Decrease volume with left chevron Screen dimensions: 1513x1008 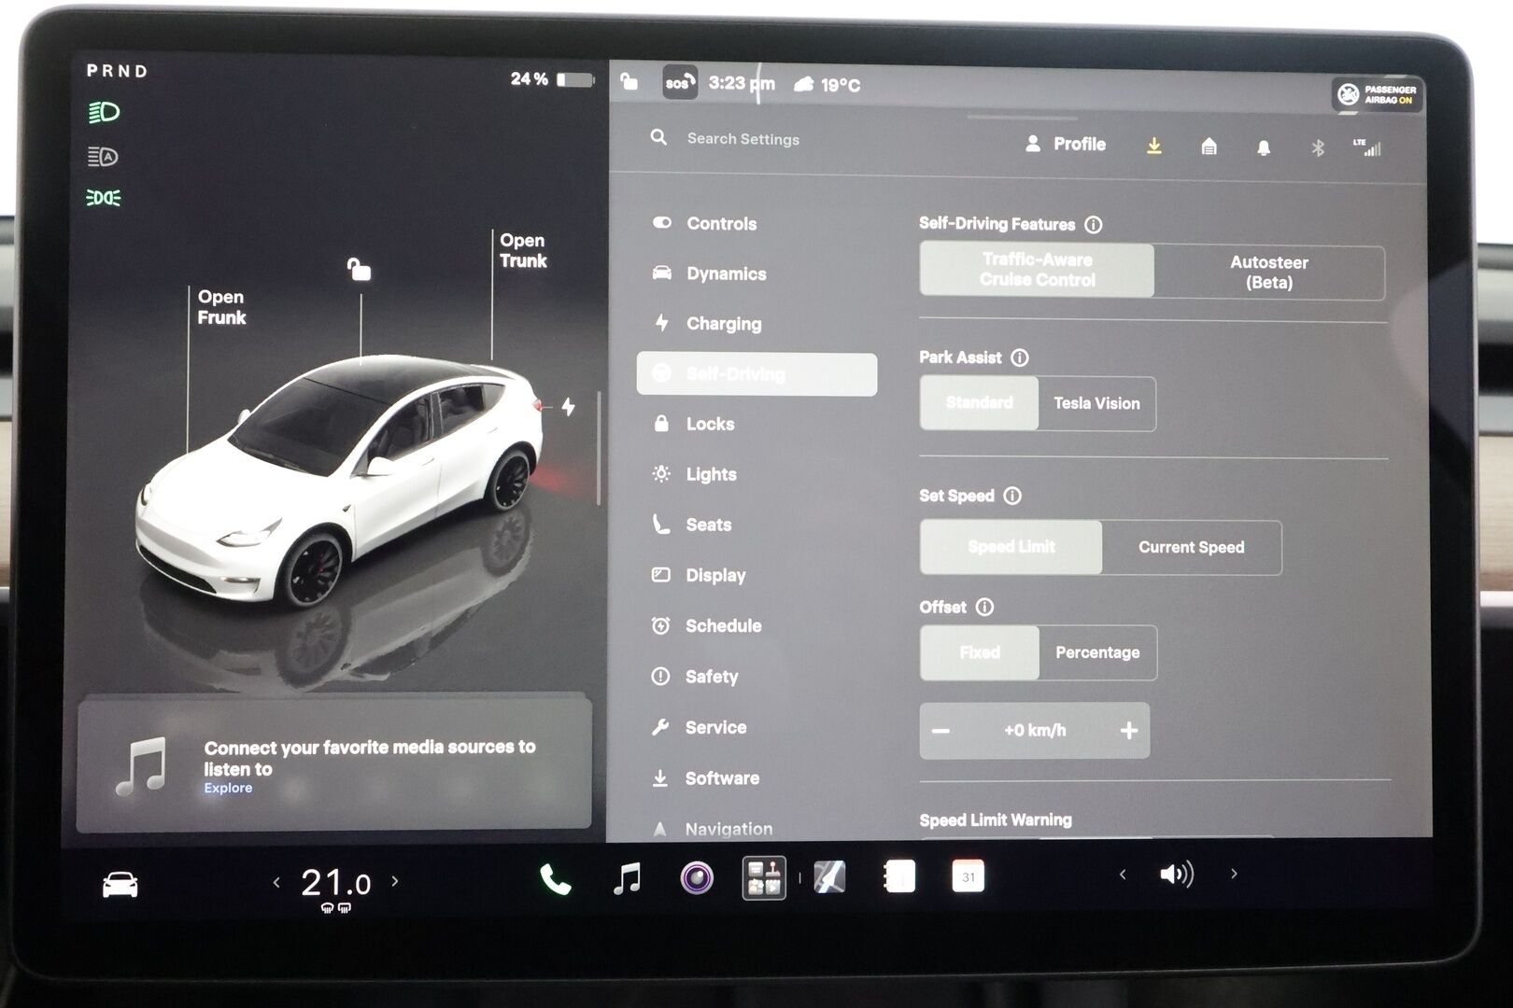click(1123, 875)
